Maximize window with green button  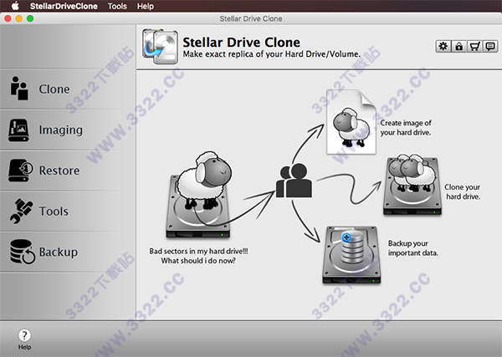click(30, 18)
